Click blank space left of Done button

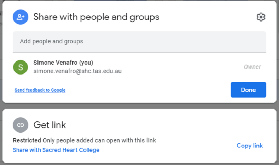151,90
